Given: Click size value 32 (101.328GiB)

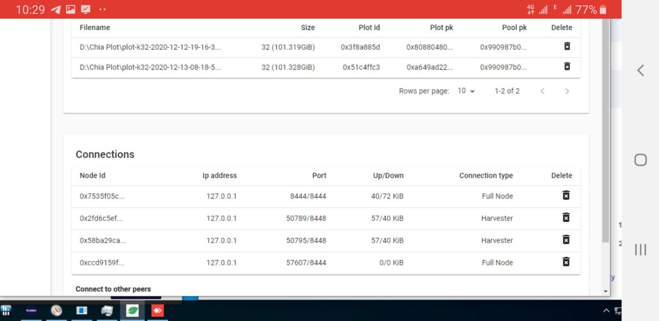Looking at the screenshot, I should 288,67.
